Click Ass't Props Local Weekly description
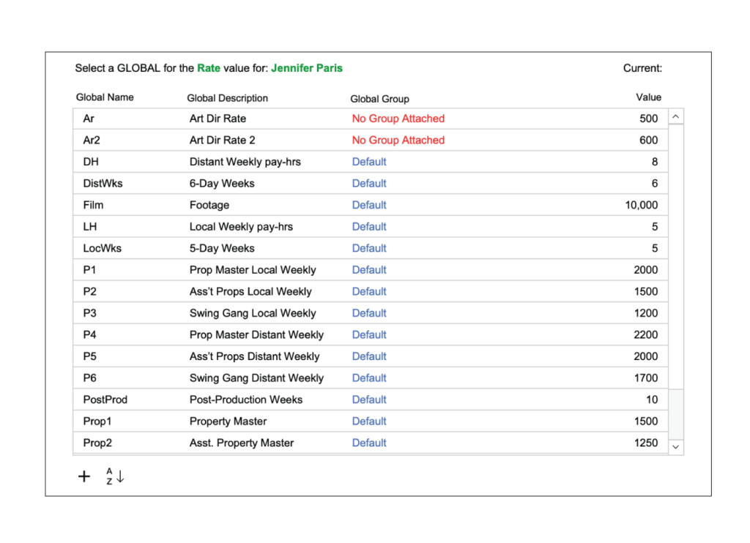Viewport: 750px width, 543px height. coord(250,291)
